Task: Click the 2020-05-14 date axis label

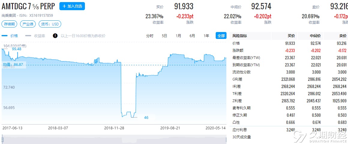Action: coord(215,128)
